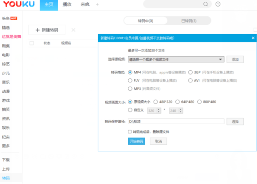This screenshot has height=184, width=257.
Task: Open 少儿 category
Action: coord(6,73)
